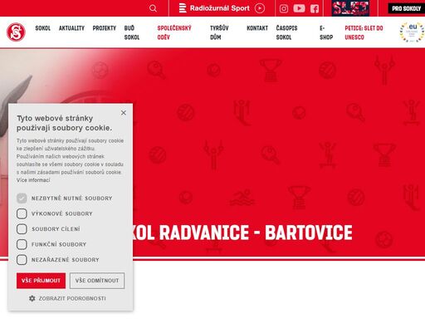Open the Instagram icon link

(284, 8)
